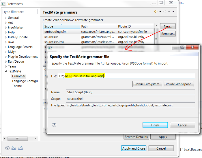Image resolution: width=202 pixels, height=158 pixels.
Task: Expand the General tree node
Action: 6,18
